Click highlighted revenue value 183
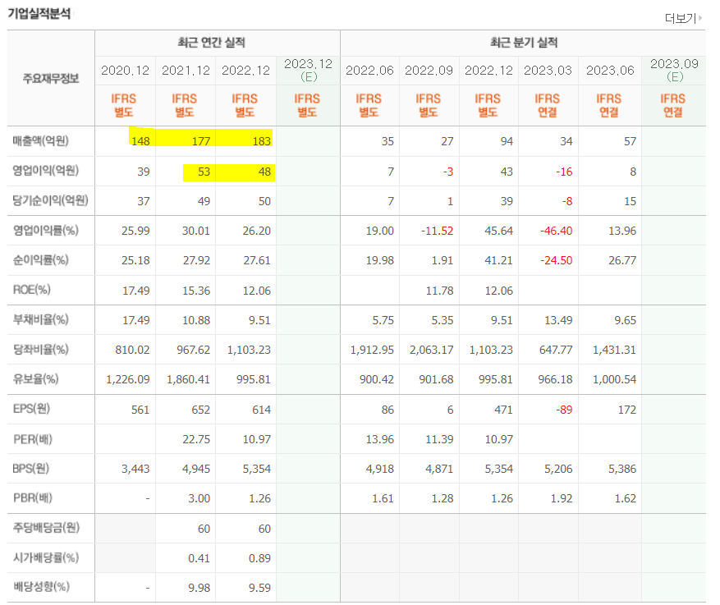720x605 pixels. [262, 141]
